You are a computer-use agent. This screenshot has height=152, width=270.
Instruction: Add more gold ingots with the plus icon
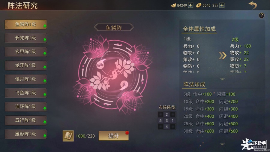(190, 5)
